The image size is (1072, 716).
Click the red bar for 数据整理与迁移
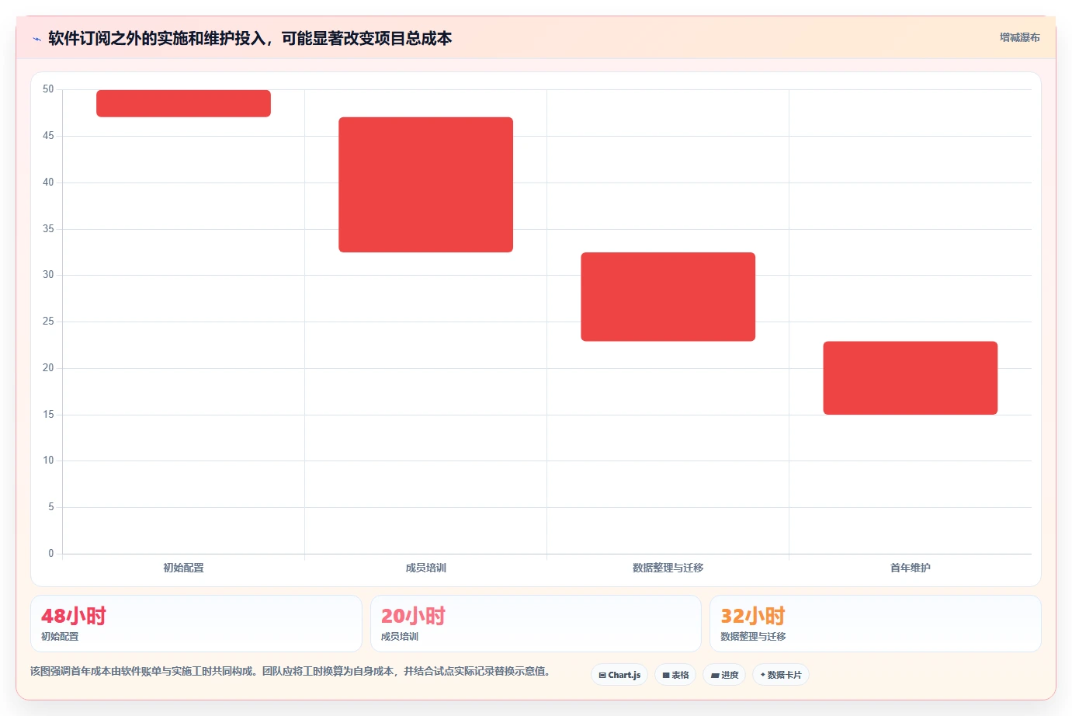(668, 297)
